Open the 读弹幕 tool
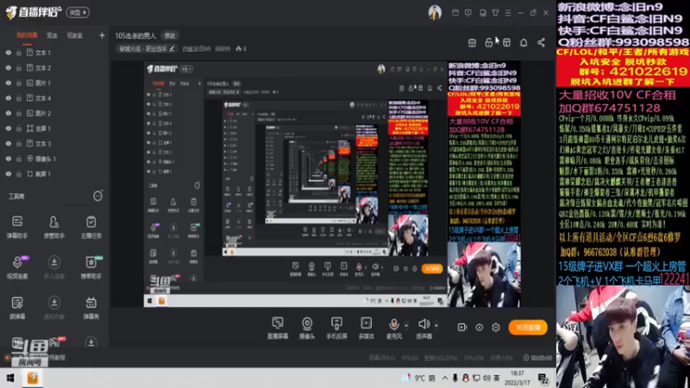Viewport: 690px width, 388px height. (17, 307)
